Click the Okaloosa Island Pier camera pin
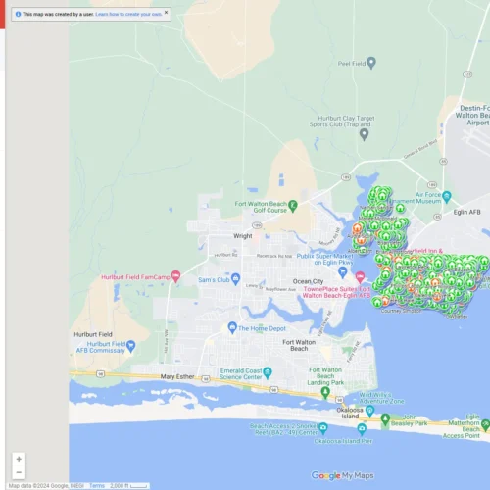This screenshot has height=490, width=490. point(362,429)
